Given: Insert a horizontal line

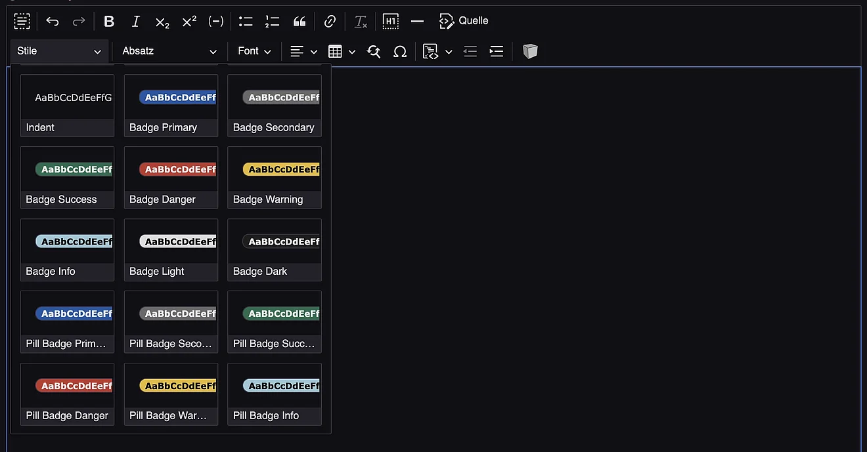Looking at the screenshot, I should coord(417,22).
